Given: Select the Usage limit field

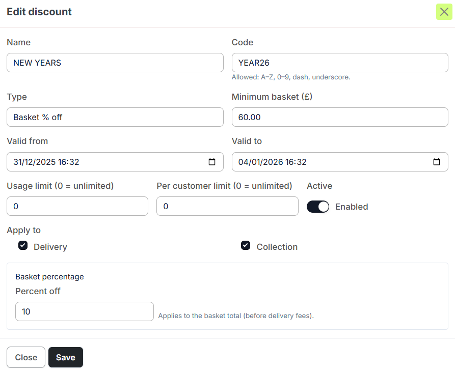Looking at the screenshot, I should (77, 206).
